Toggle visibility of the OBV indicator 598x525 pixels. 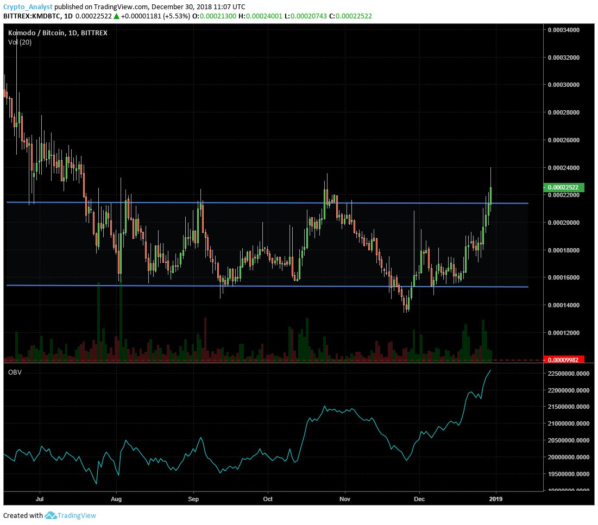coord(15,371)
